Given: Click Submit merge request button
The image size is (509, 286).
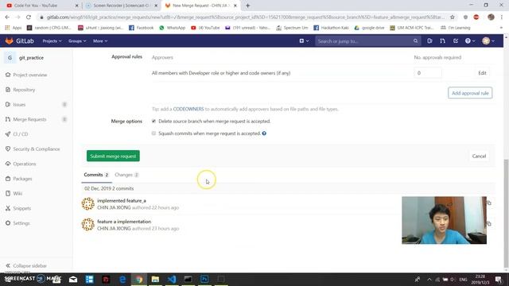Looking at the screenshot, I should [113, 156].
